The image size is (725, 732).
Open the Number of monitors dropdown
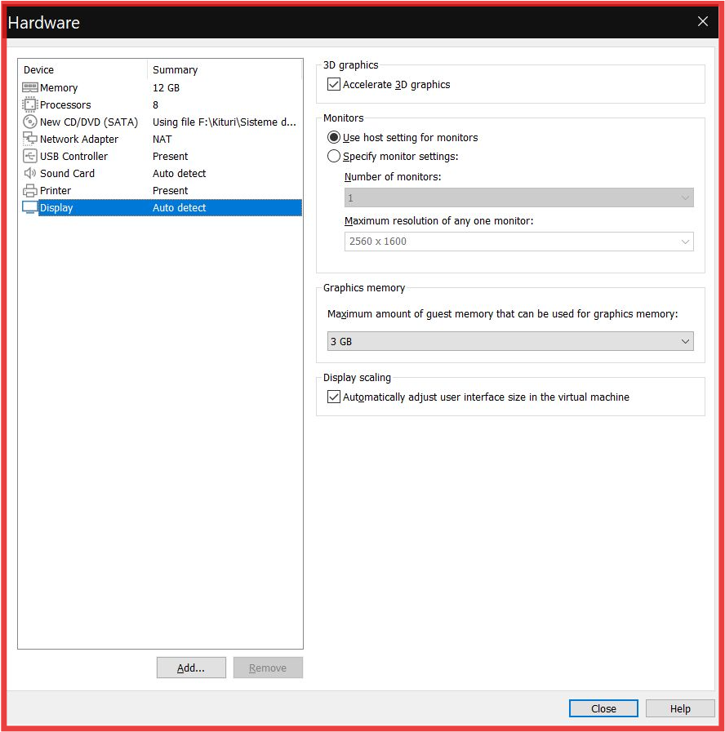pyautogui.click(x=518, y=197)
